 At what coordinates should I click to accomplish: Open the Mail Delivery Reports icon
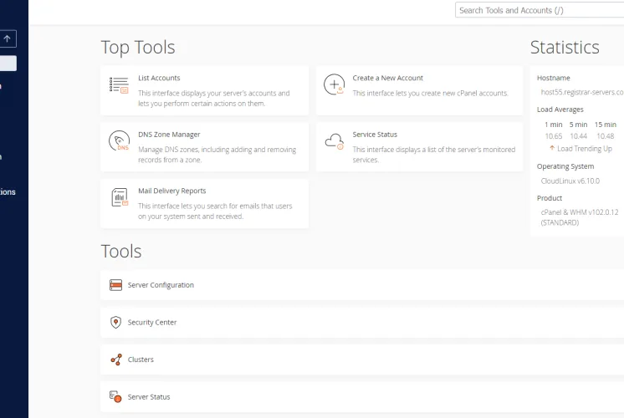120,197
